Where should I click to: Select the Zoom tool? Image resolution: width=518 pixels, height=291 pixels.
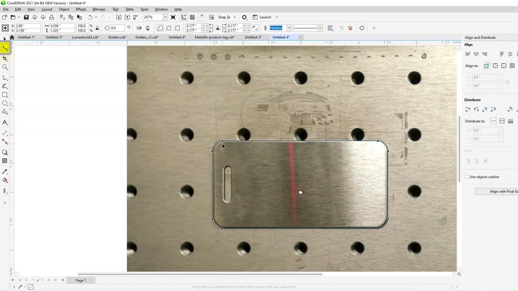click(x=5, y=68)
